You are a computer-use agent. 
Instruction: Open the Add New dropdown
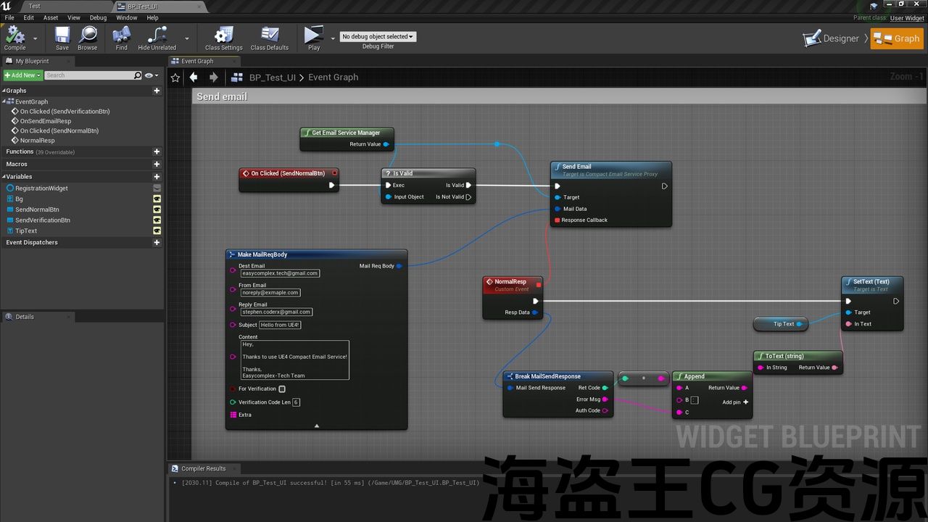(22, 75)
